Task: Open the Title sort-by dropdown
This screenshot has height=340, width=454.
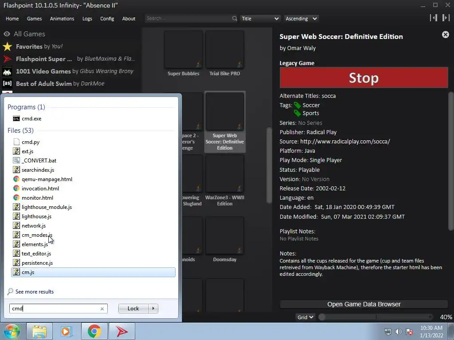Action: [x=260, y=19]
